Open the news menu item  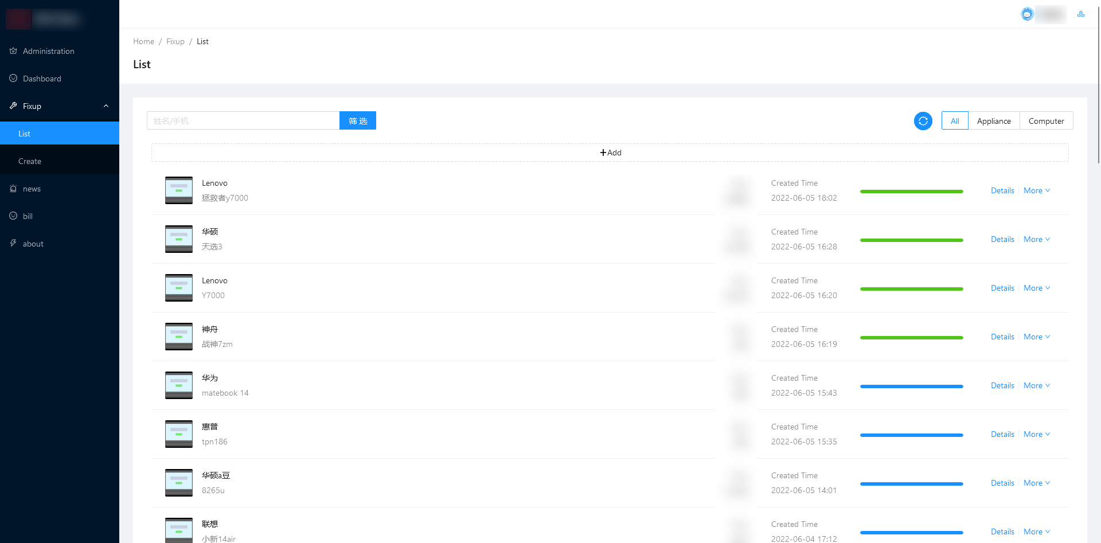(60, 189)
